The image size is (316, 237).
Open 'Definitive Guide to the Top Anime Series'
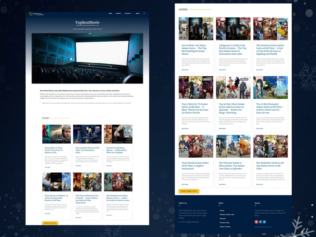coord(270,166)
